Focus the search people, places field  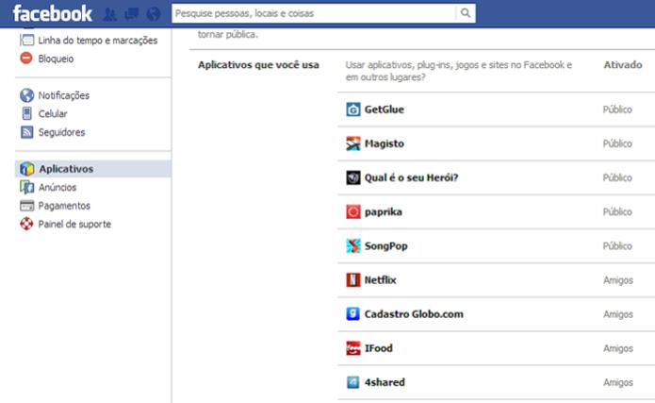(314, 13)
